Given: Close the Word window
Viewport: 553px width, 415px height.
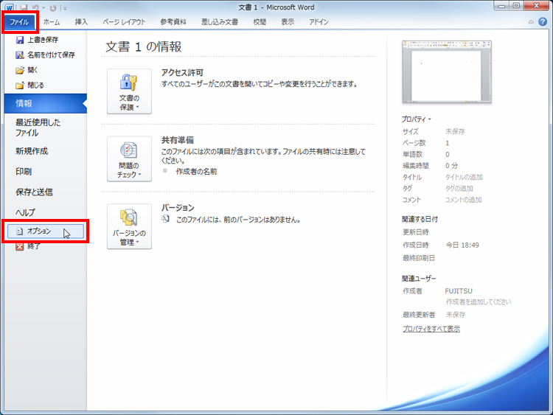Looking at the screenshot, I should 537,6.
